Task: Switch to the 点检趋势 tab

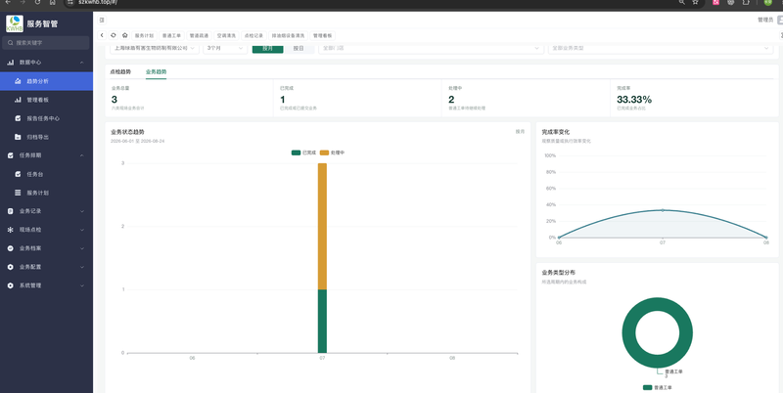Action: [x=120, y=71]
